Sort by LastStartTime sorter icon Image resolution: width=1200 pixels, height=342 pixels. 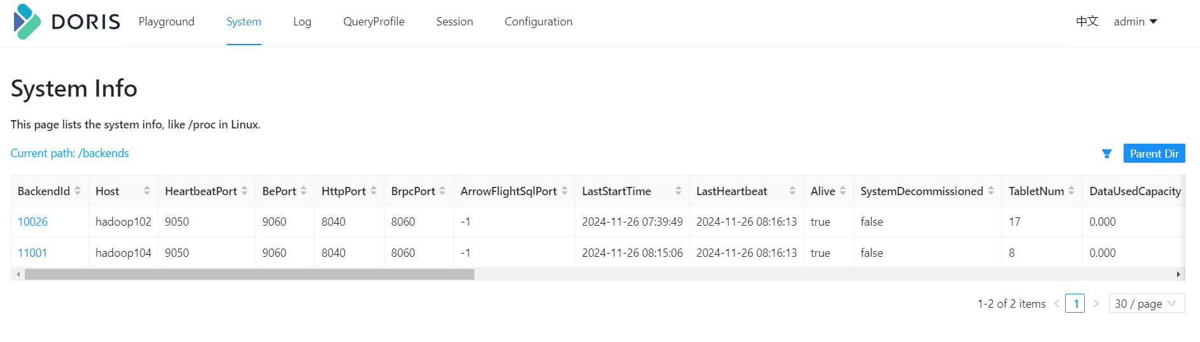[x=679, y=191]
